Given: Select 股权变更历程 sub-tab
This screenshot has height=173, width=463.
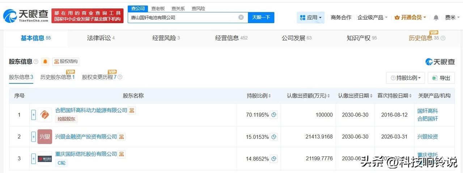Looking at the screenshot, I should click(99, 77).
